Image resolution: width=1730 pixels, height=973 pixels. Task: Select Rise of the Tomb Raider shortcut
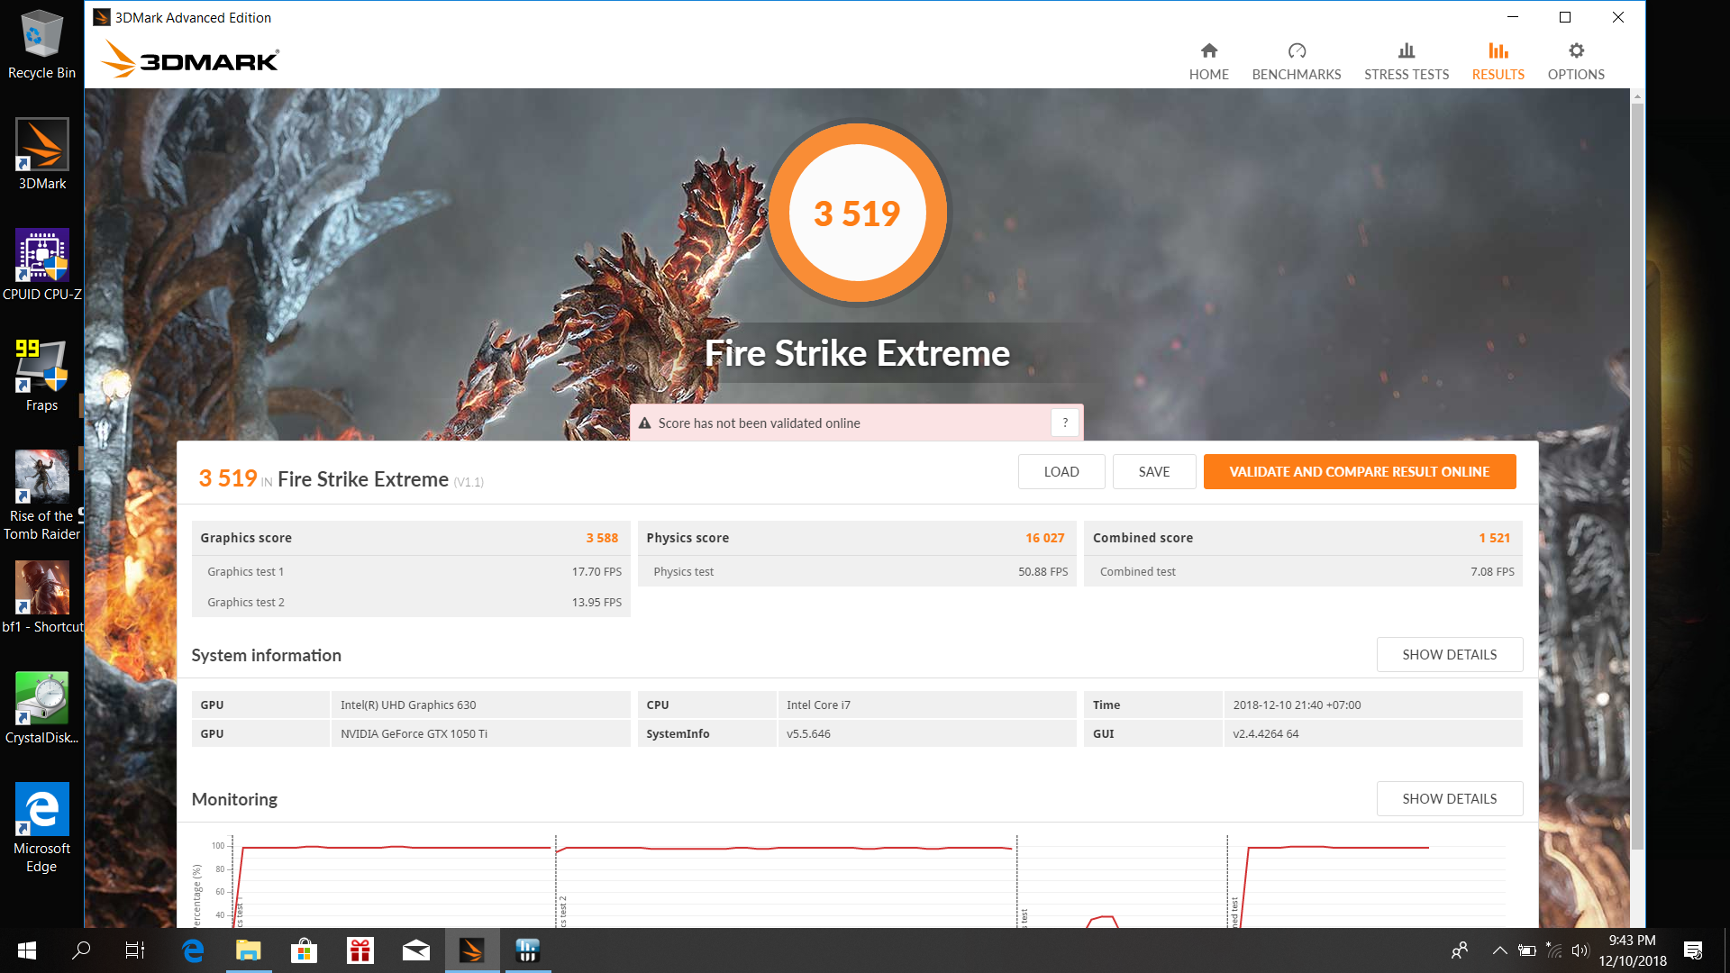pyautogui.click(x=41, y=496)
